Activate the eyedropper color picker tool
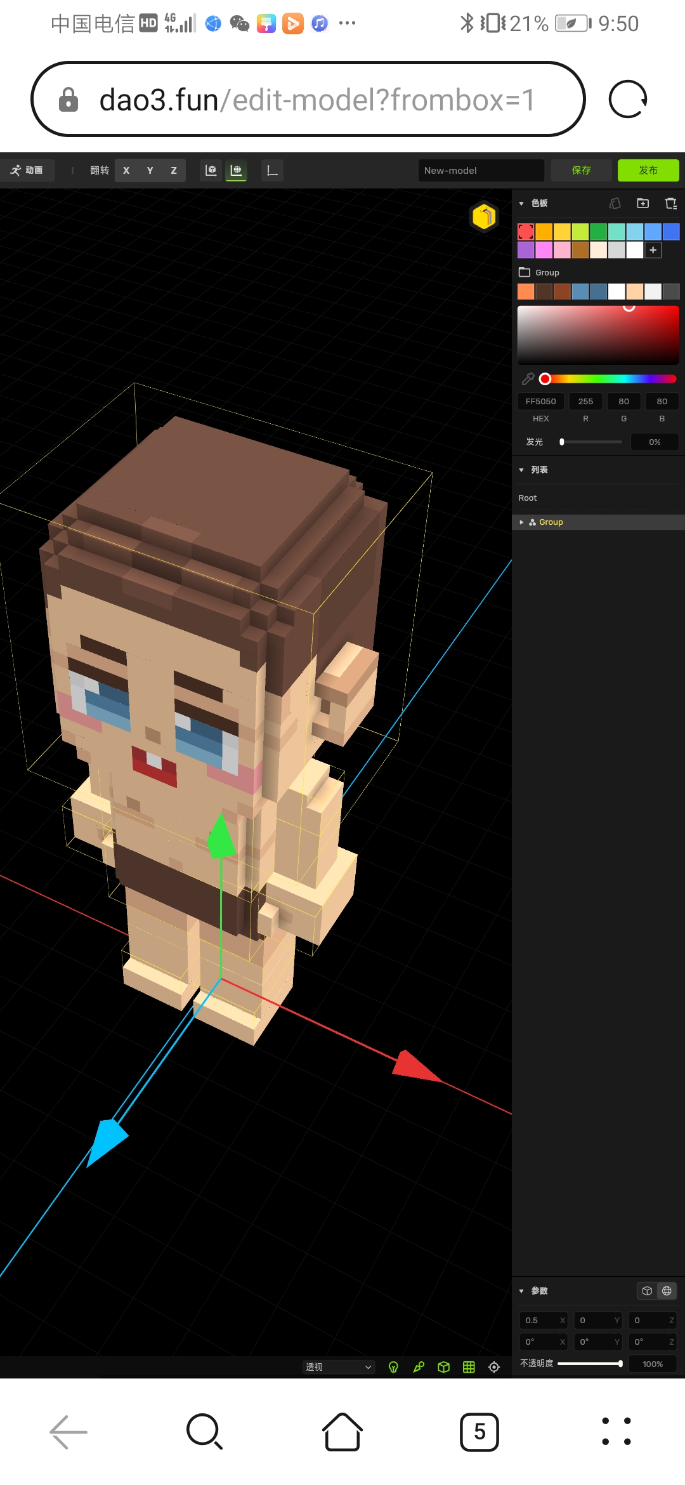The image size is (685, 1485). coord(528,379)
